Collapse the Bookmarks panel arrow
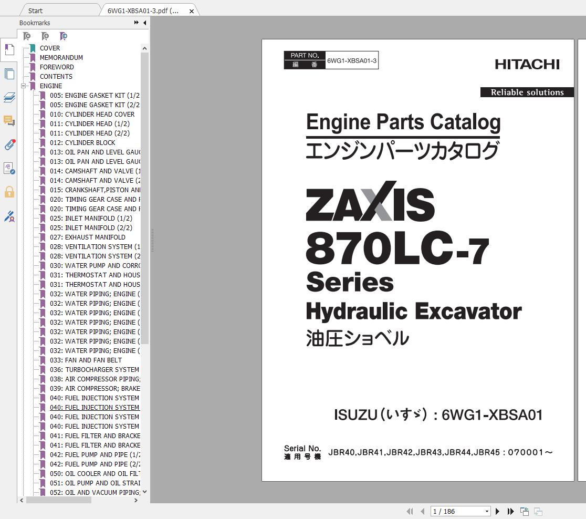 (144, 23)
